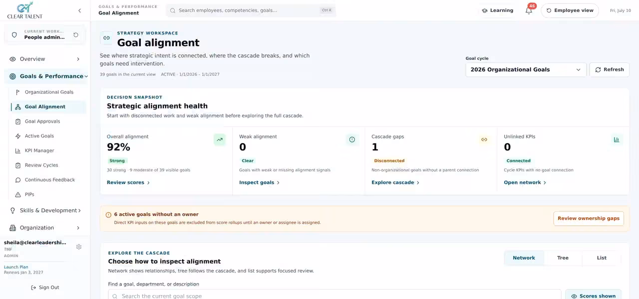Click the Review scores link

point(128,183)
